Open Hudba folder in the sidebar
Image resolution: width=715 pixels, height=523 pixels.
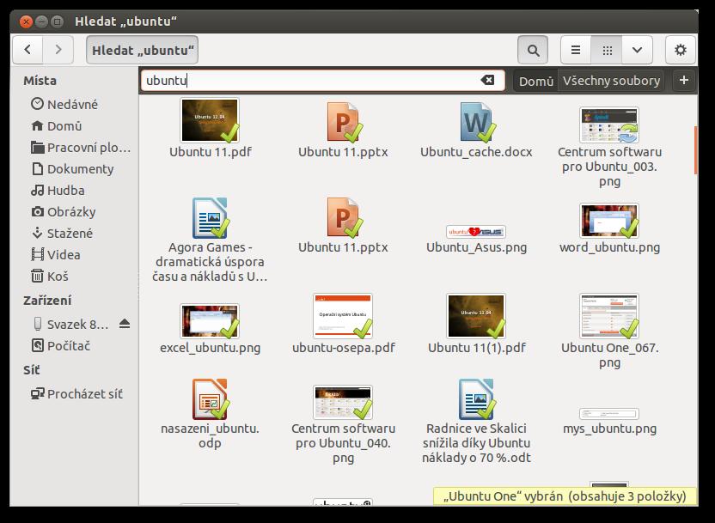tap(58, 190)
